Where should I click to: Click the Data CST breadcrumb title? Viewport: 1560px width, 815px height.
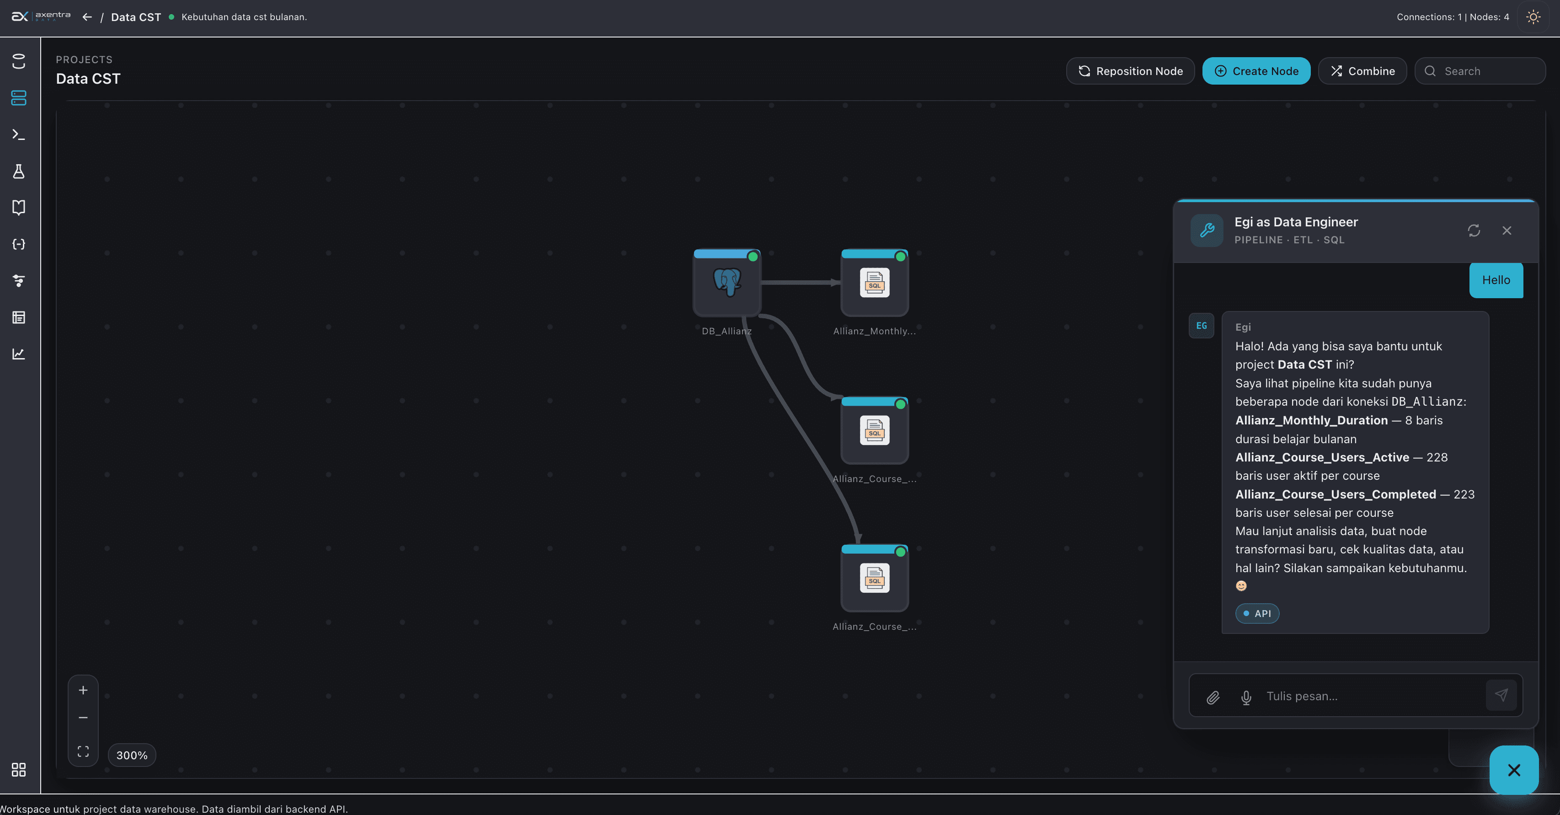point(136,17)
